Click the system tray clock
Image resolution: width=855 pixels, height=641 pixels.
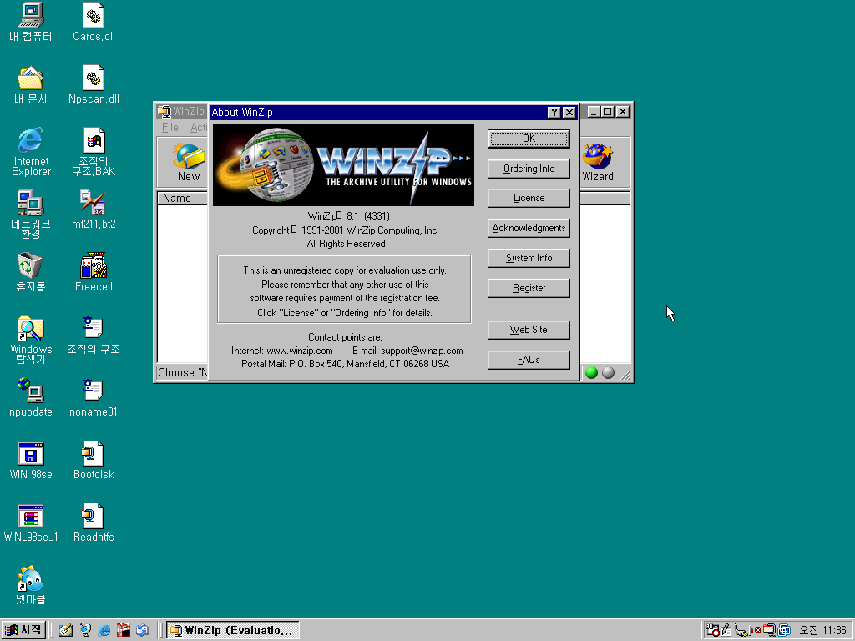coord(822,631)
